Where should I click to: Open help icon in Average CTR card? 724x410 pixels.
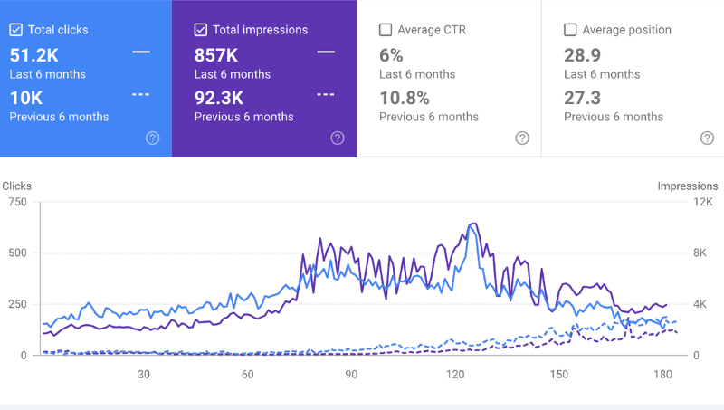pyautogui.click(x=522, y=138)
